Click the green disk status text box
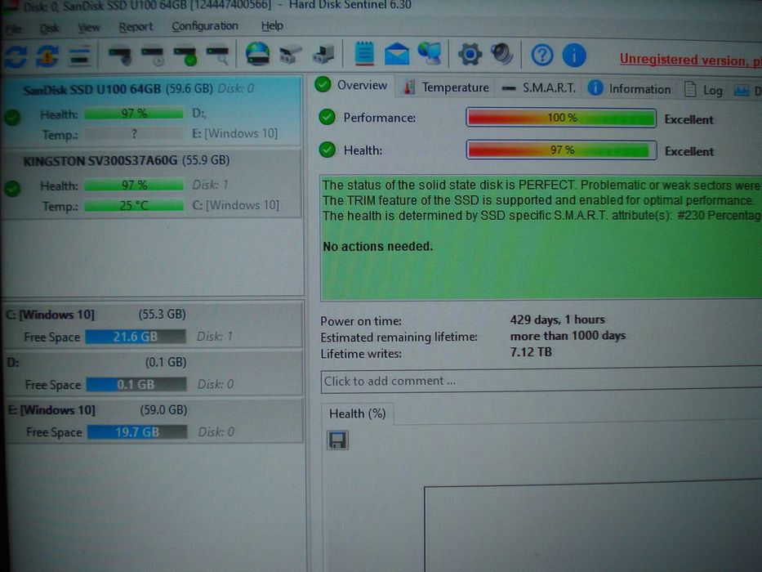762x572 pixels. tap(541, 237)
